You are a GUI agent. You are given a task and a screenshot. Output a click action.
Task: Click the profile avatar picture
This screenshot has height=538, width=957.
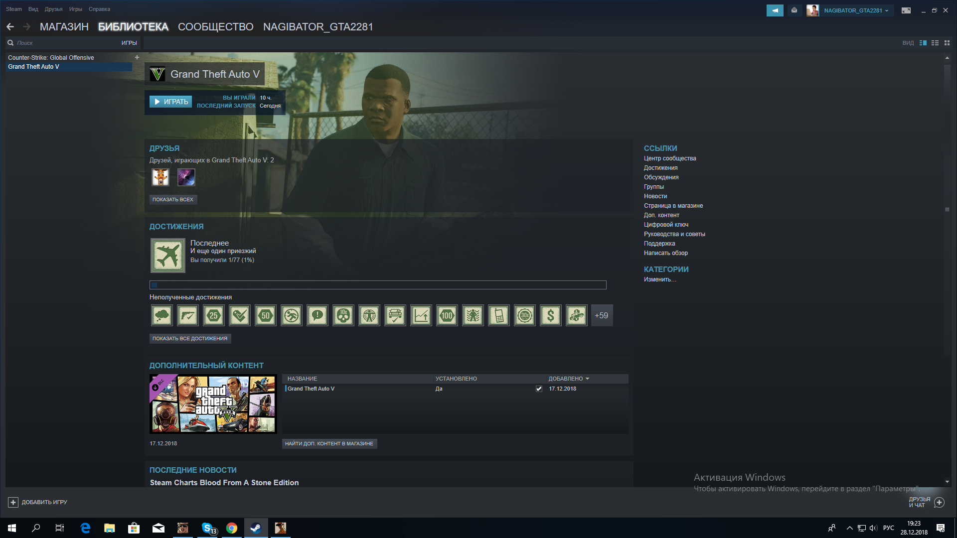(812, 10)
